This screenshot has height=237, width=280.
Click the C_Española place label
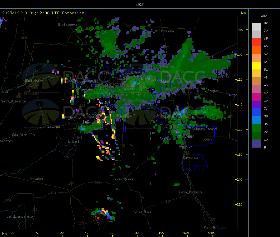(134, 72)
